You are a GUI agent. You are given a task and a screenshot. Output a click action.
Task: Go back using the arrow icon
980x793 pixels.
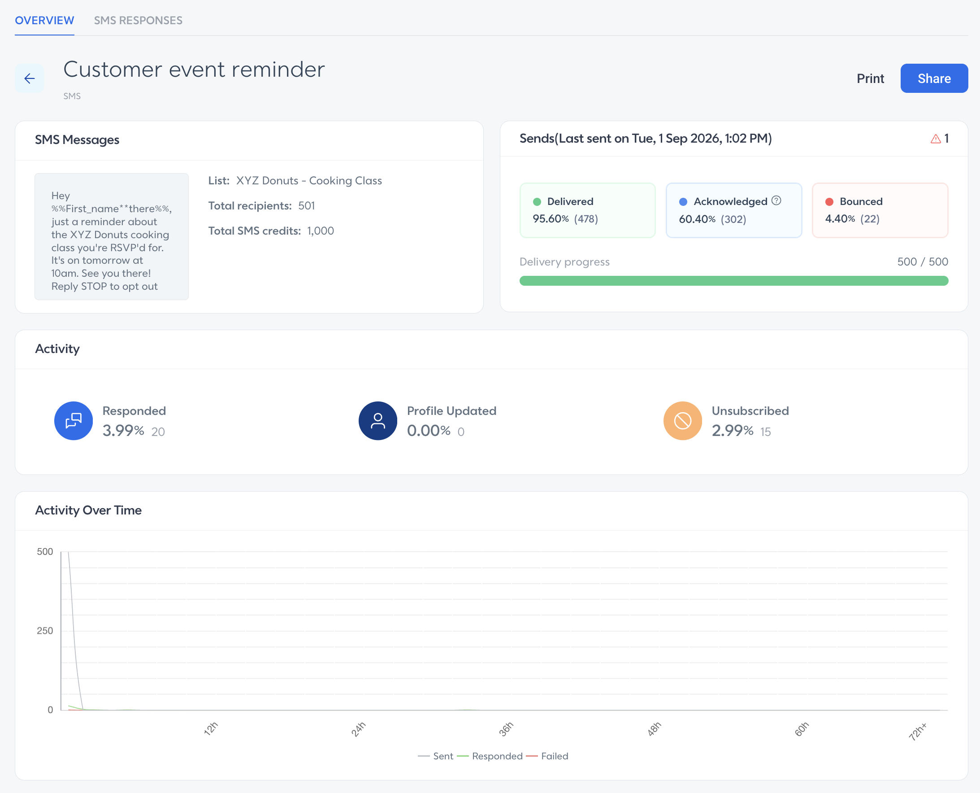click(29, 78)
